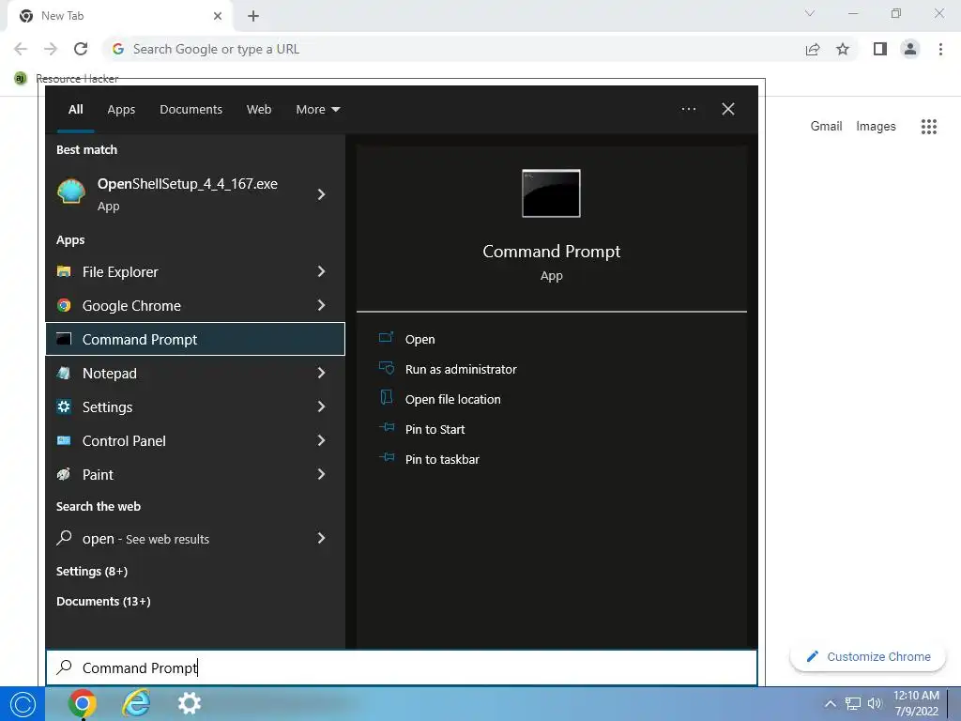Switch to the Documents search tab

[191, 109]
